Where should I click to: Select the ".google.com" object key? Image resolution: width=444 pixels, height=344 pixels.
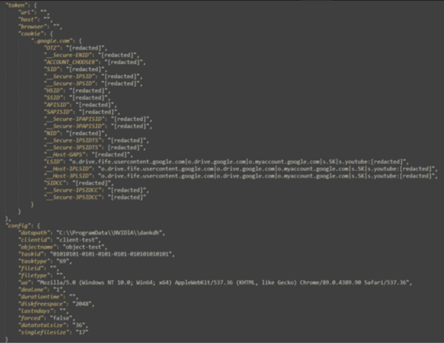pos(52,41)
